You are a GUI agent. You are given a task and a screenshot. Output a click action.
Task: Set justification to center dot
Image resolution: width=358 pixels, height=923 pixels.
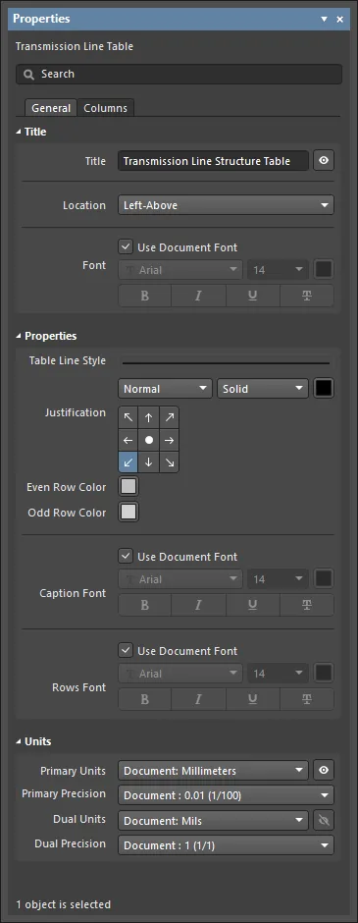click(x=149, y=440)
